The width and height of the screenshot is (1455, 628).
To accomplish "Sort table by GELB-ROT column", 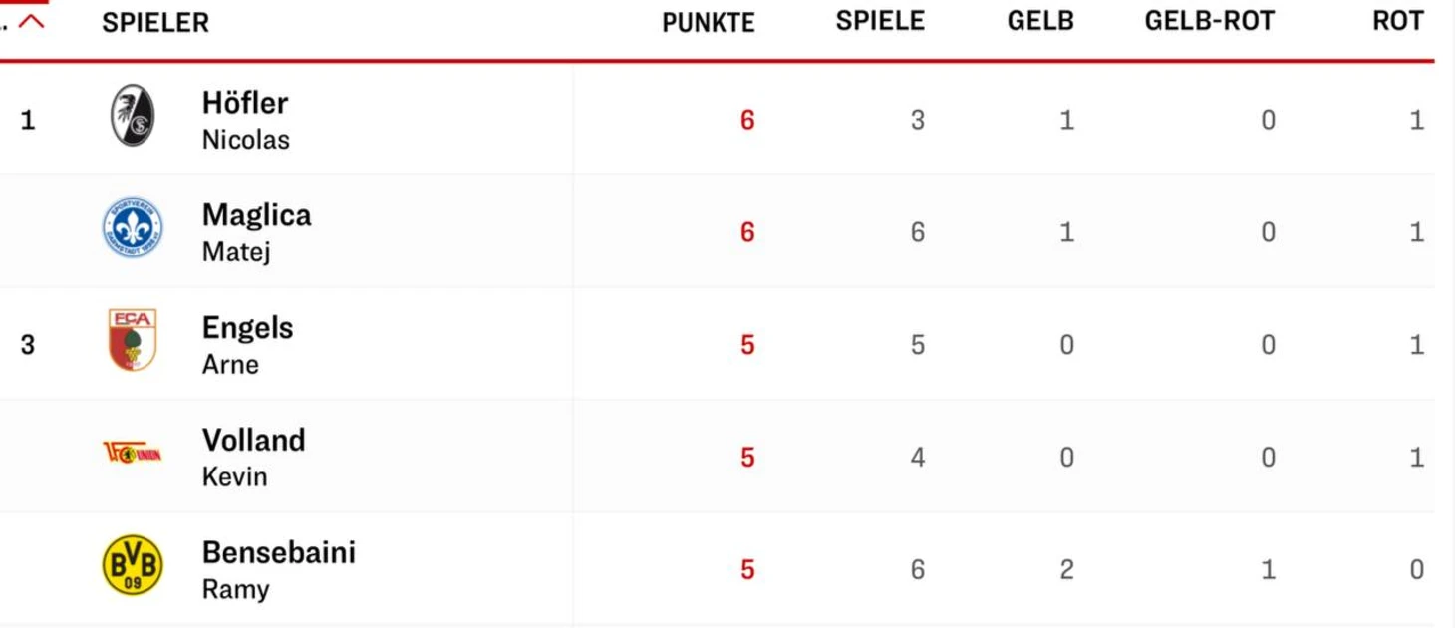I will (1209, 22).
